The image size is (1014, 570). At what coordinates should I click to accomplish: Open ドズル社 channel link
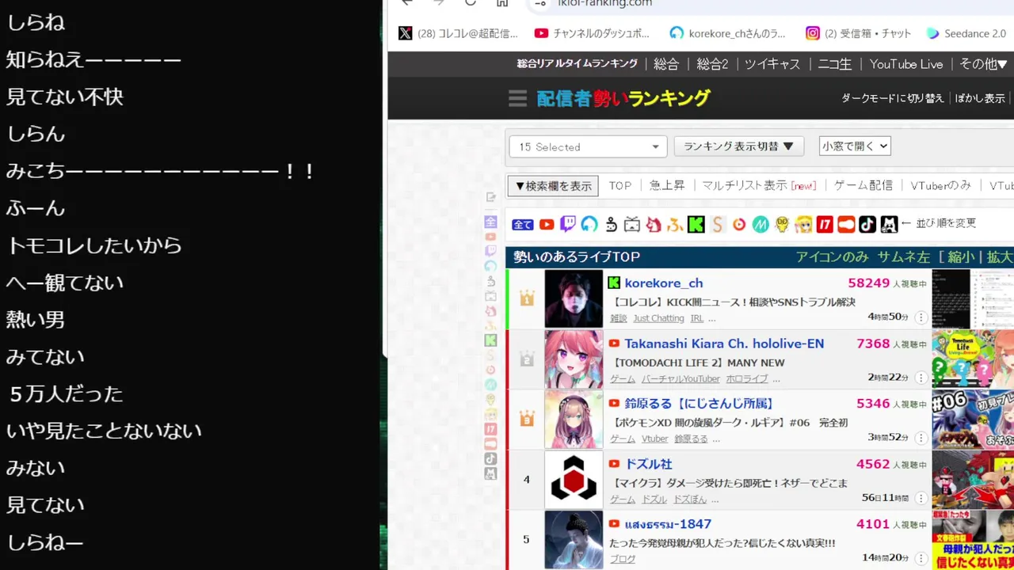tap(648, 464)
